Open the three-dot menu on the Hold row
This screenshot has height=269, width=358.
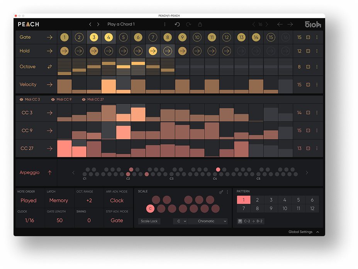click(317, 51)
